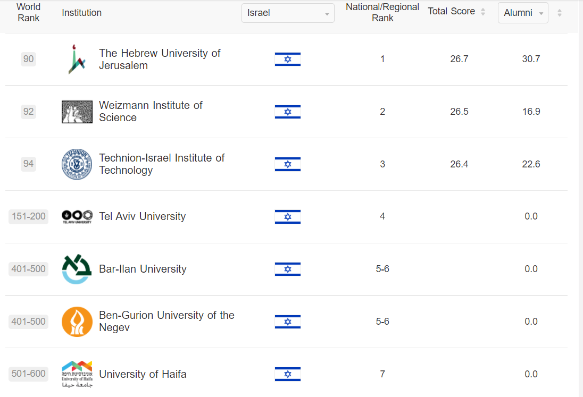
Task: Click the Bar-Ilan University green logo
Action: (x=77, y=269)
